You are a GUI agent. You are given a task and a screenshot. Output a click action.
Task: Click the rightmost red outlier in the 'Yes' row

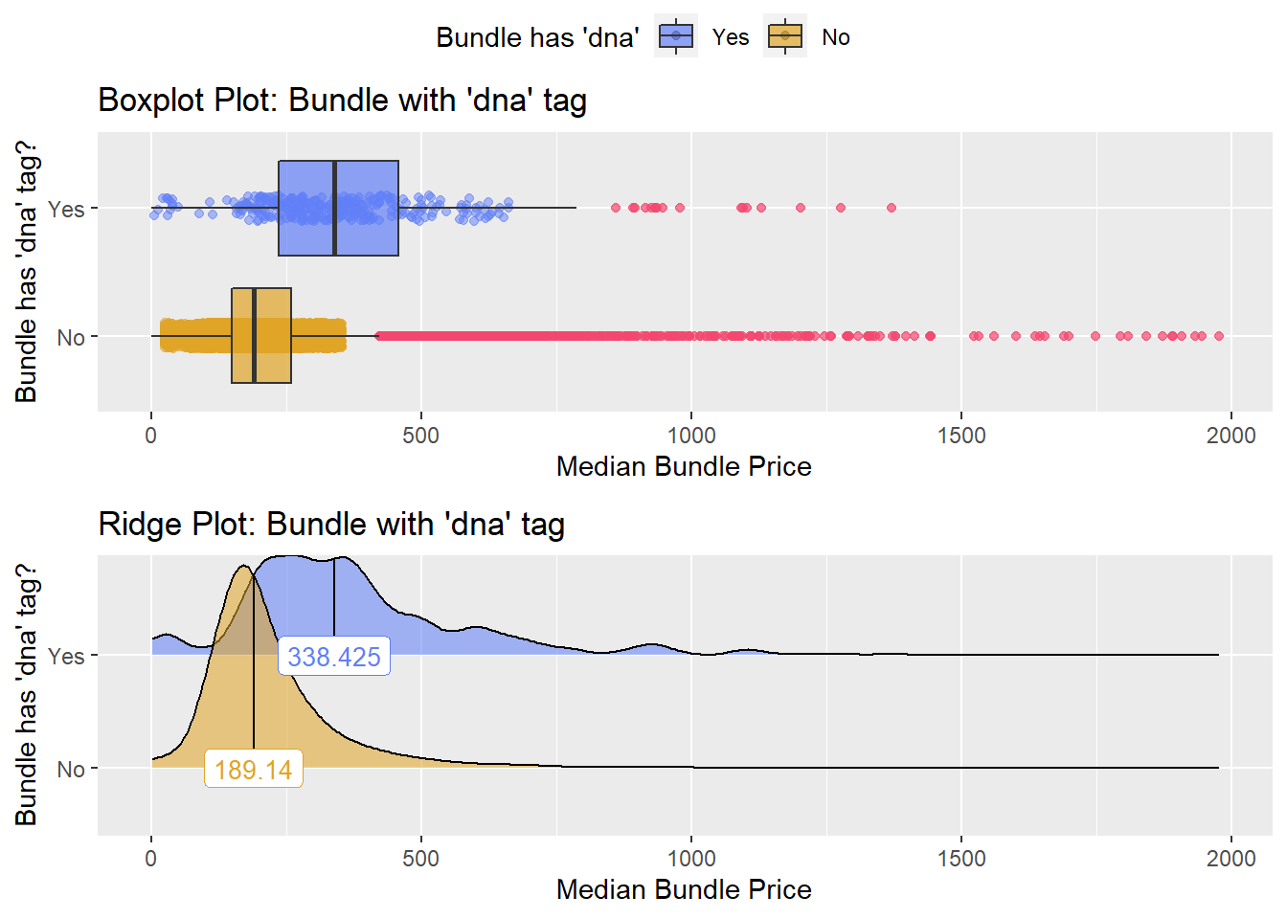[892, 208]
